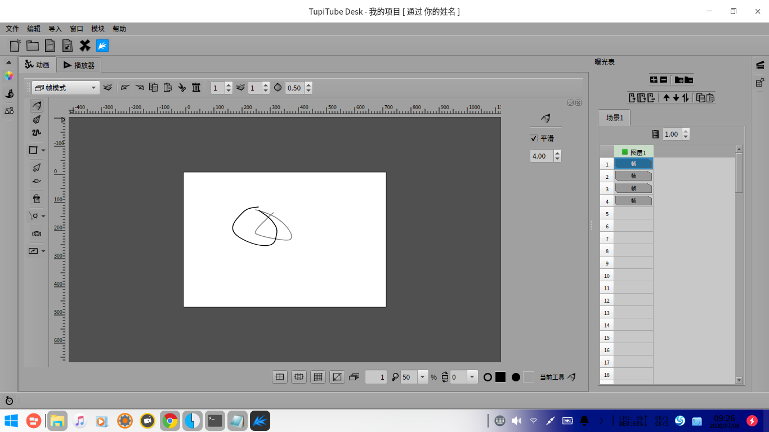Toggle the 平滑 smoothness checkbox
This screenshot has height=432, width=769.
(534, 138)
